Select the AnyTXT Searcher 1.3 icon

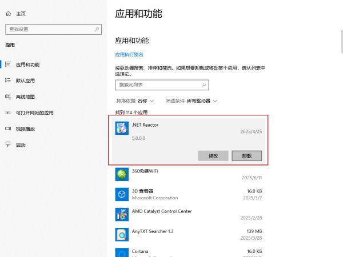[x=122, y=235]
